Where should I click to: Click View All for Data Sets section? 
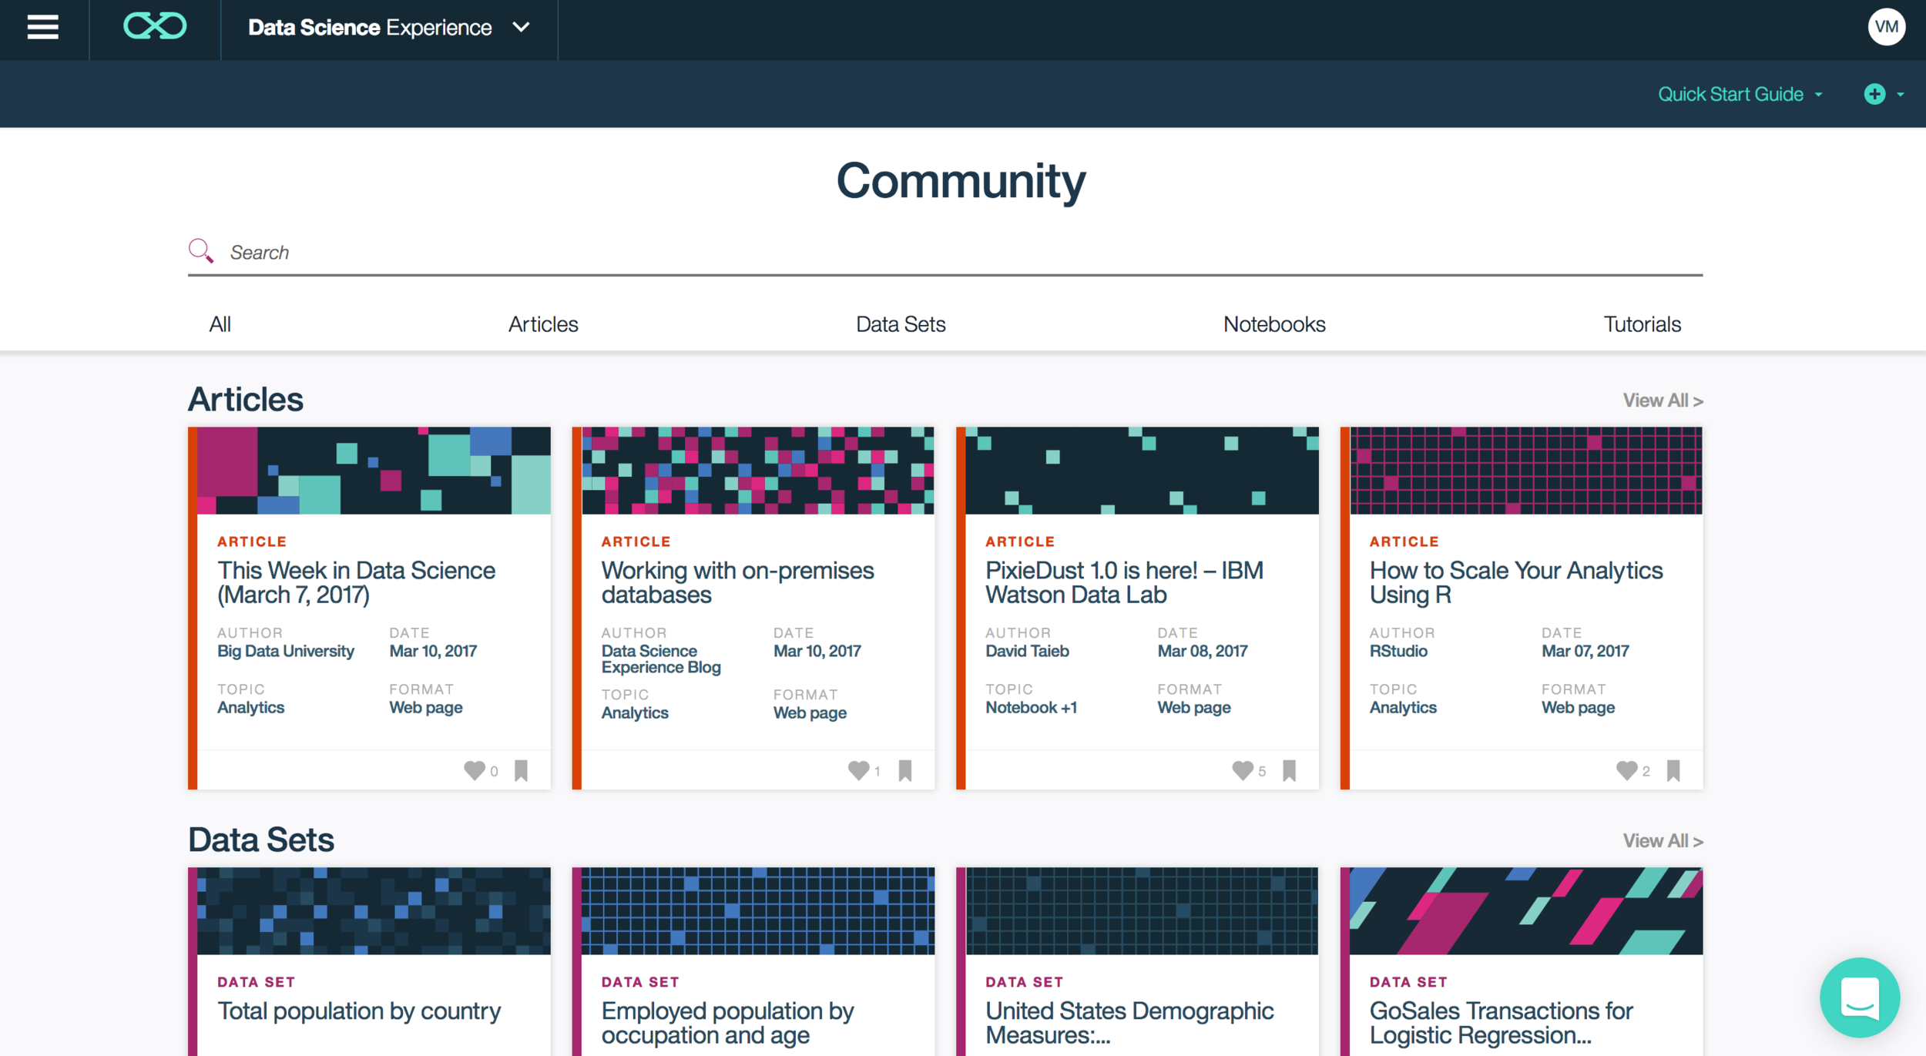(1663, 841)
